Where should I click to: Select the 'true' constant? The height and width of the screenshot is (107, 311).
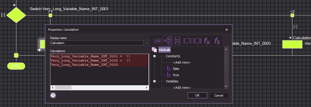tap(176, 75)
